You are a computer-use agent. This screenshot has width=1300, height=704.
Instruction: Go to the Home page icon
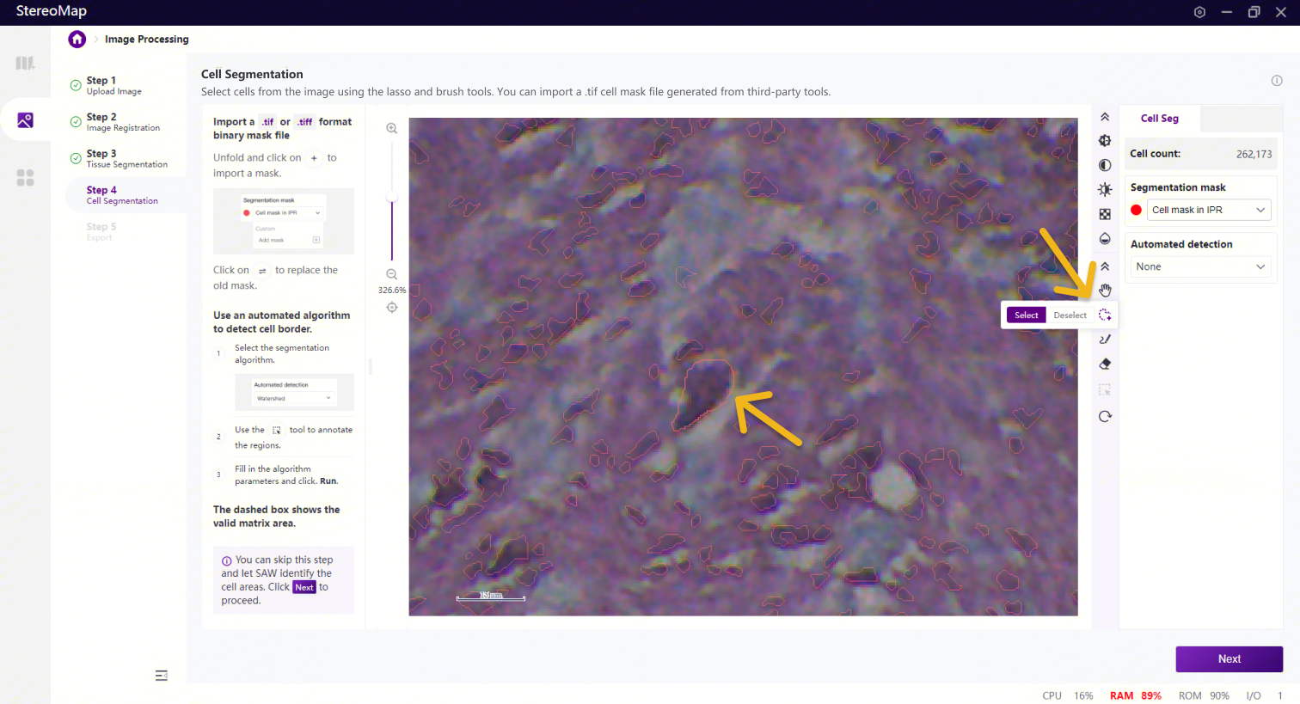[x=77, y=39]
